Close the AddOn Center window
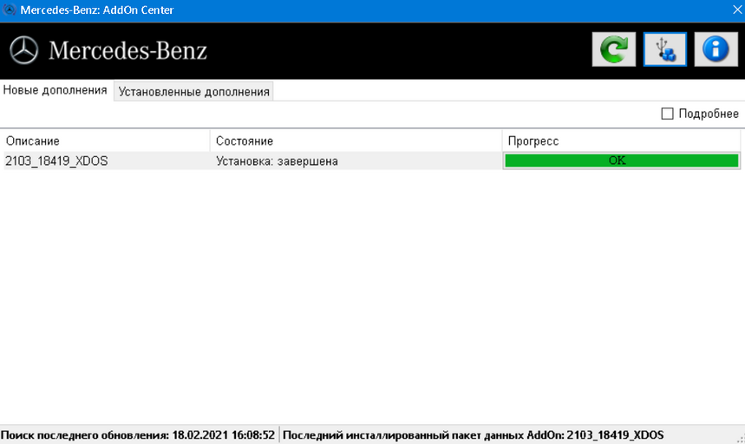The width and height of the screenshot is (745, 444). click(737, 10)
